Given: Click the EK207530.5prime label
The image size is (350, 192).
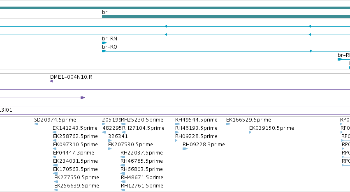Looking at the screenshot, I should (x=130, y=145).
